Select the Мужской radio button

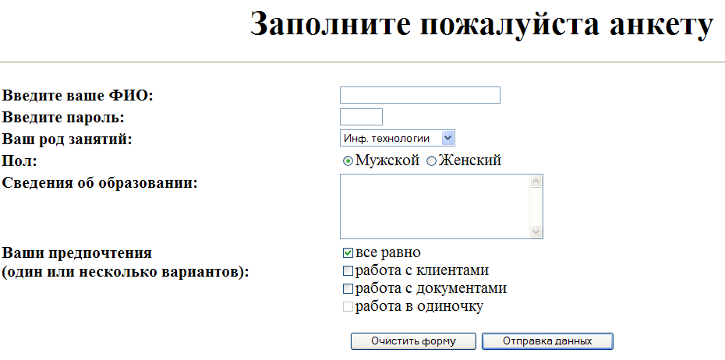click(348, 161)
